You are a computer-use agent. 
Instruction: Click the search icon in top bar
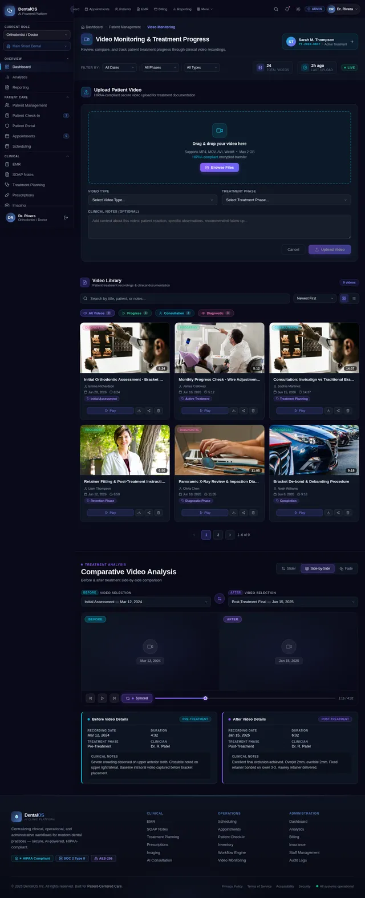click(x=276, y=9)
